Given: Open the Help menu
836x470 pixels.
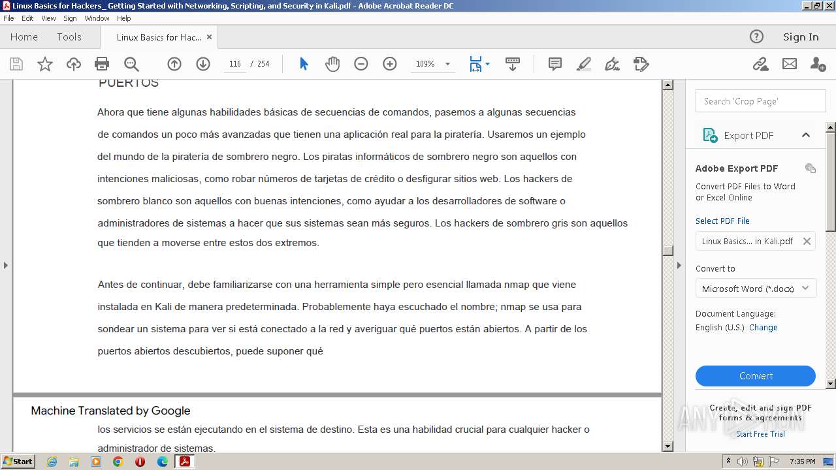Looking at the screenshot, I should click(x=123, y=18).
